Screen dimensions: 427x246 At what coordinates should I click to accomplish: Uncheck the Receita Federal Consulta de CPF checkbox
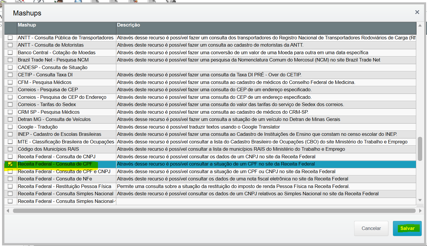click(x=10, y=164)
